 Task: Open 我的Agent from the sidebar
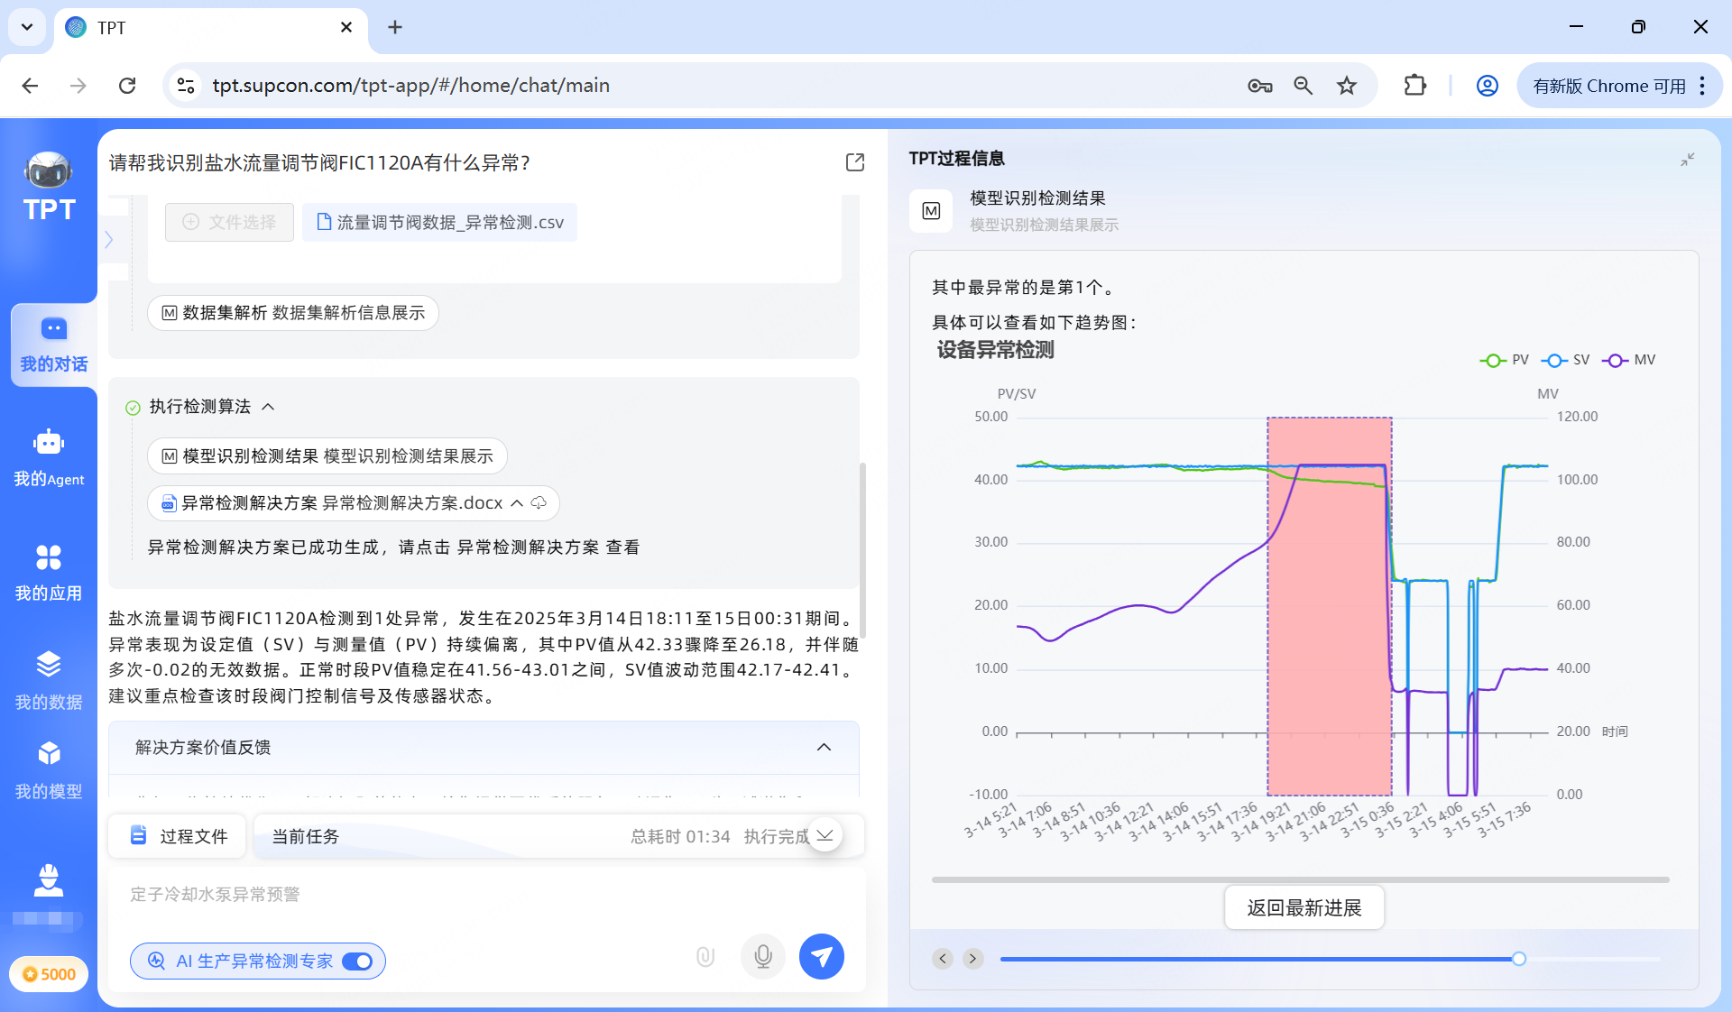pos(49,457)
